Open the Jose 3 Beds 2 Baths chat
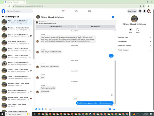The height and width of the screenshot is (116, 154). pos(17,43)
